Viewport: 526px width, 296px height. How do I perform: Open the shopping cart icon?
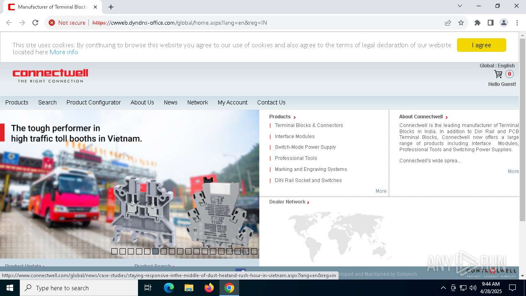tap(498, 74)
